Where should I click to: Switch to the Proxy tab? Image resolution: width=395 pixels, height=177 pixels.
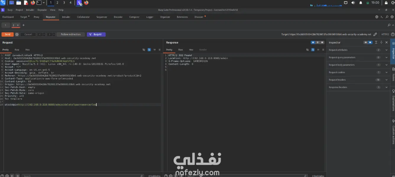(x=36, y=17)
